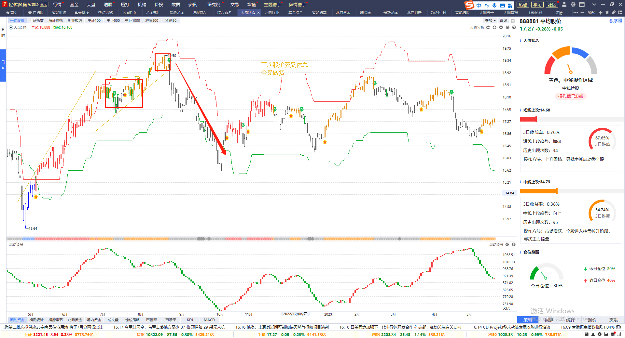This screenshot has height=338, width=625.
Task: Click the 热点 button
Action: [x=523, y=5]
